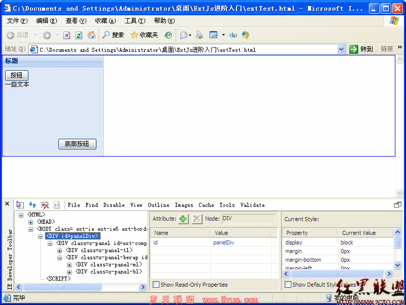Open the 搜索 search toolbar button
The image size is (406, 305).
113,35
